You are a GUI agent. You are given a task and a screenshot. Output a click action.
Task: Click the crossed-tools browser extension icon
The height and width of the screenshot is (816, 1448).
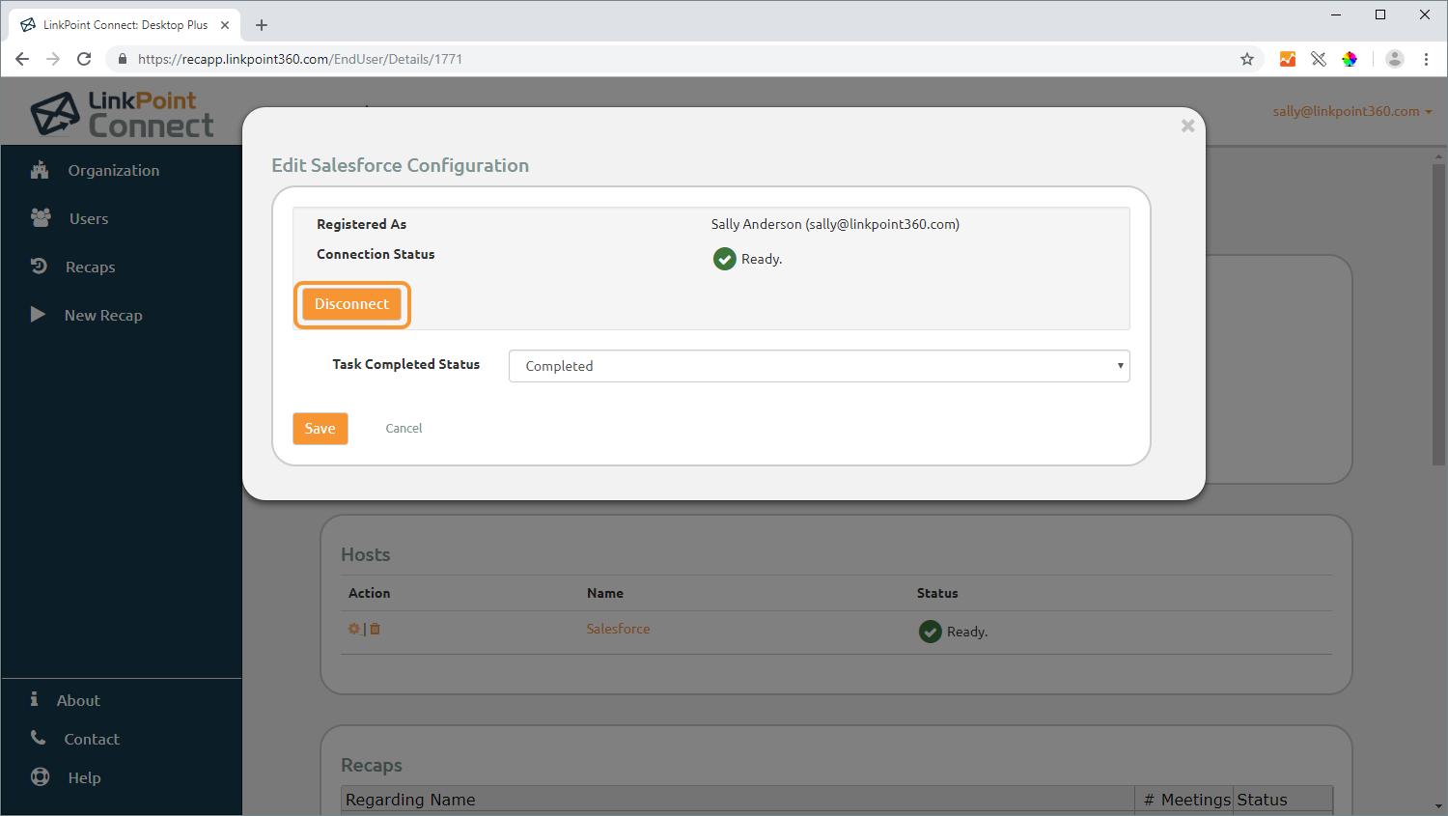click(1319, 59)
